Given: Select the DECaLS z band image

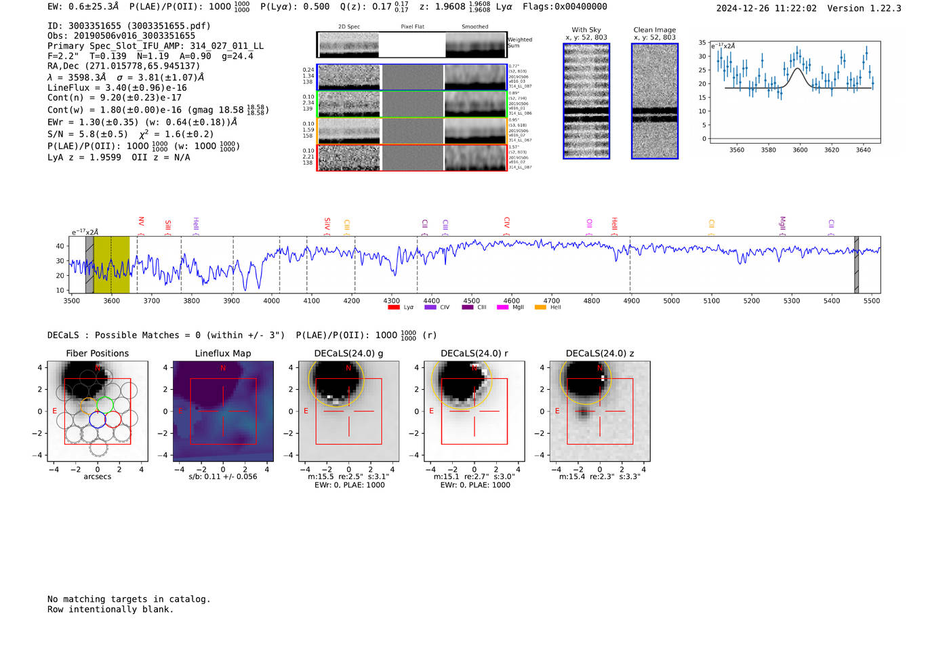Looking at the screenshot, I should (x=599, y=411).
